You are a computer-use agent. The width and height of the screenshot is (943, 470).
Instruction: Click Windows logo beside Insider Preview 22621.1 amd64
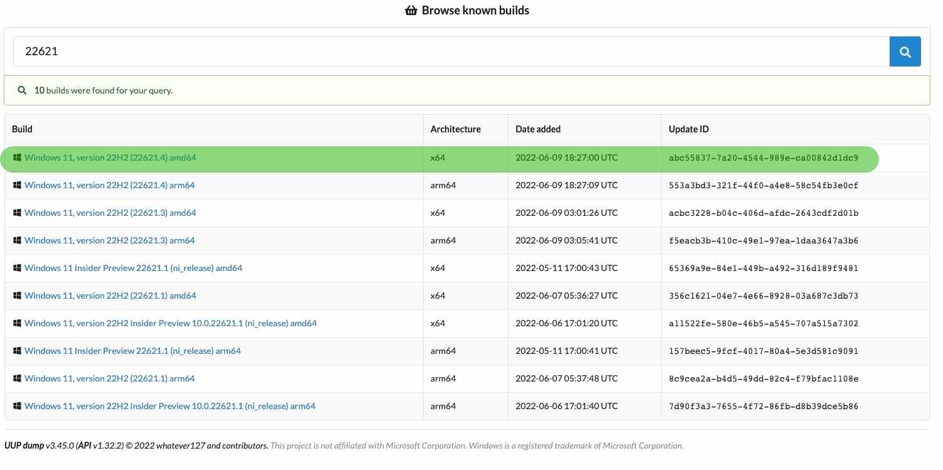click(x=17, y=268)
